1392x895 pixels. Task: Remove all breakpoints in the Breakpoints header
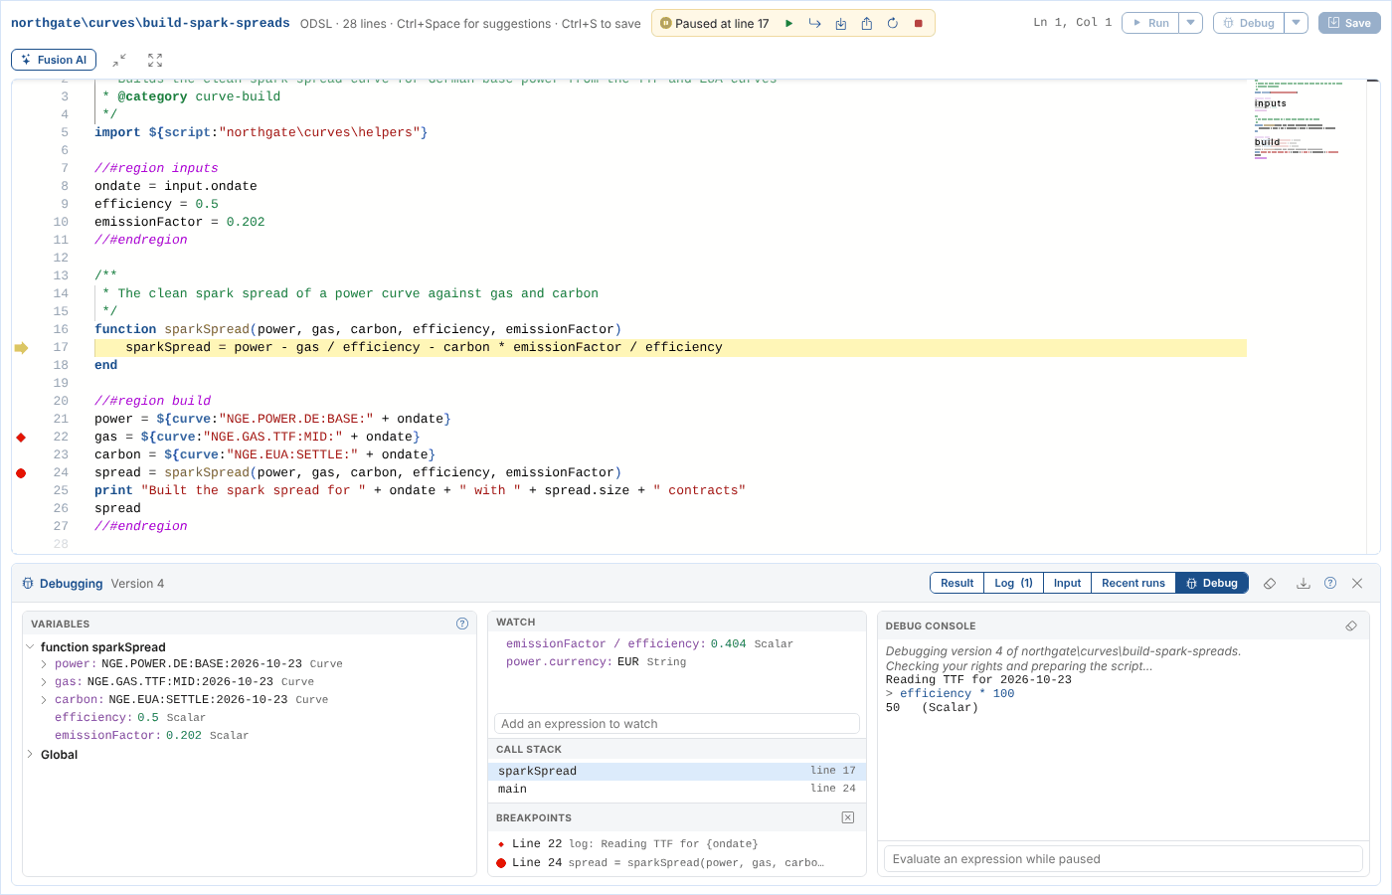pos(848,817)
